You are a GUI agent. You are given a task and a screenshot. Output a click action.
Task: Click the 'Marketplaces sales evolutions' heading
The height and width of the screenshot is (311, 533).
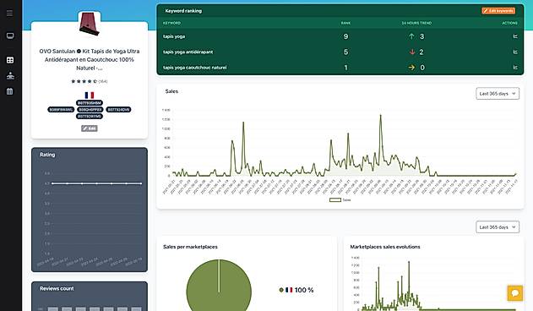pyautogui.click(x=385, y=247)
